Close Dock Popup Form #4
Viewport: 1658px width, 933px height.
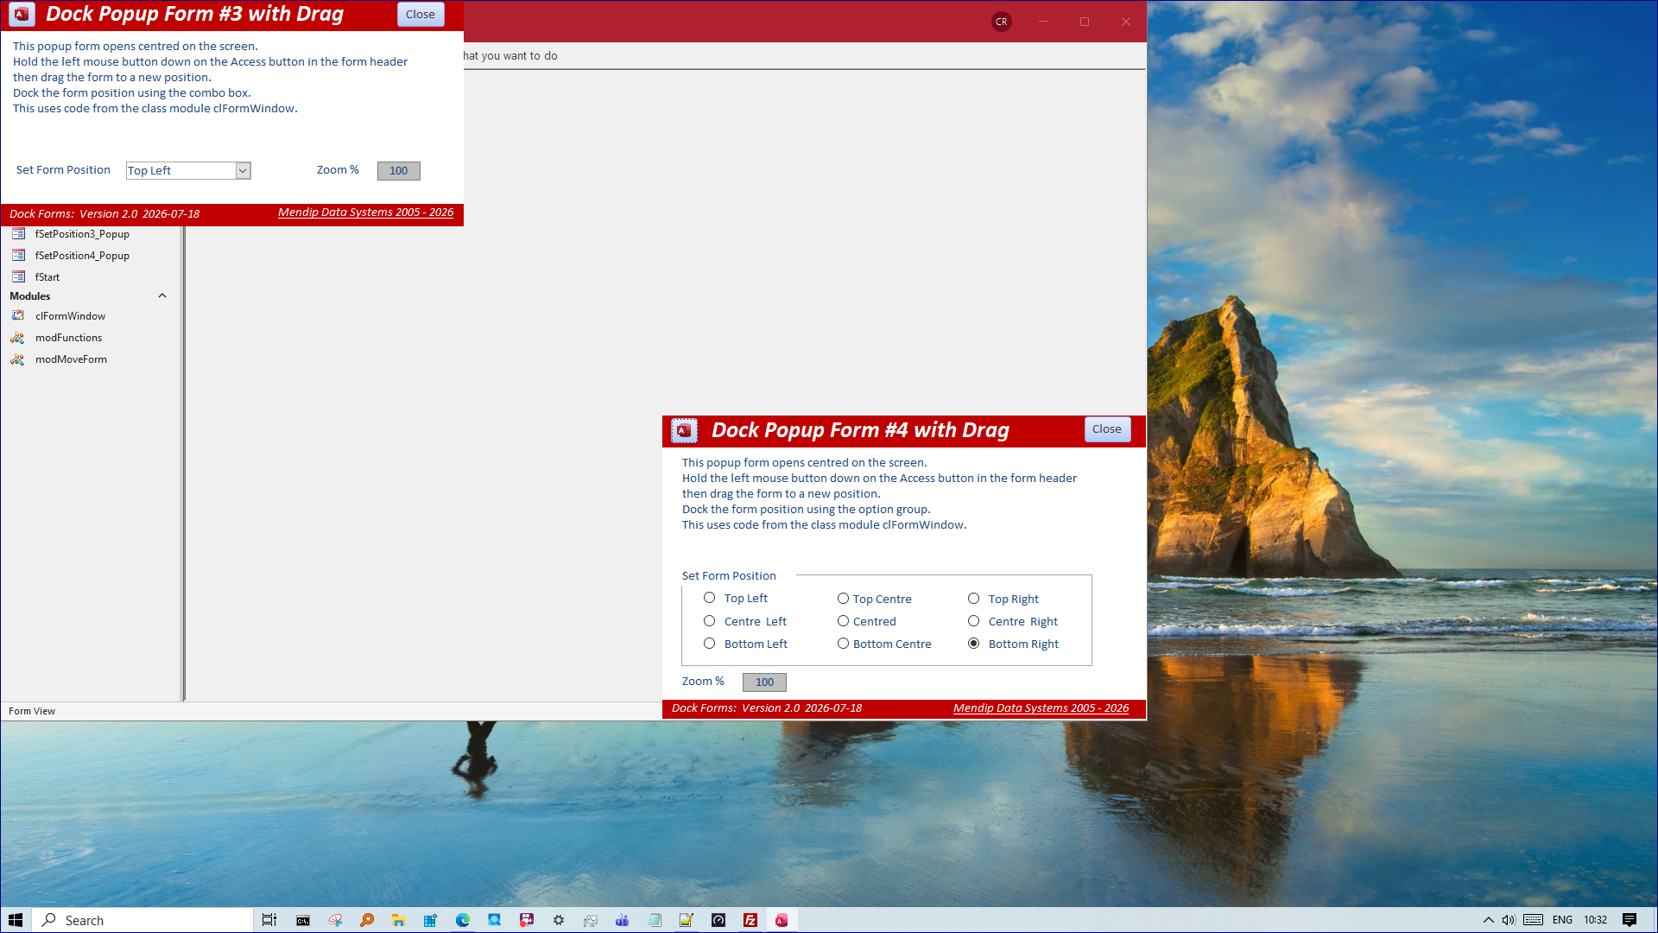coord(1107,429)
